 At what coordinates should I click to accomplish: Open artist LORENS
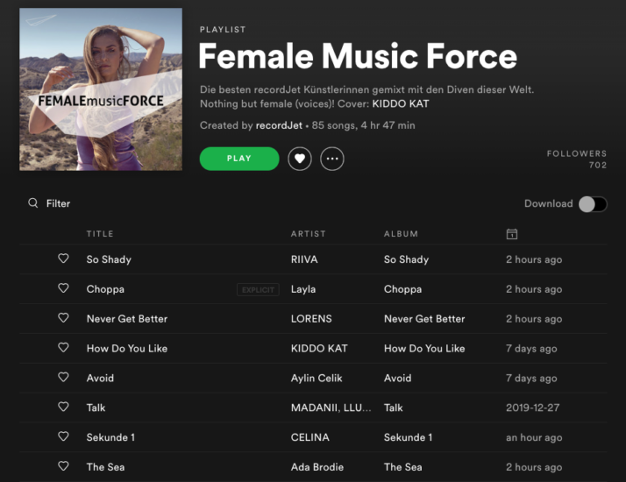click(311, 319)
